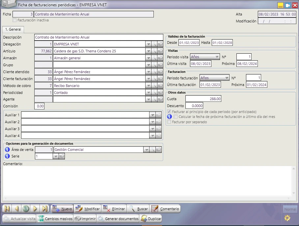Screen dimensions: 299x226
Task: Expand the Periodo visita dropdown
Action: point(217,57)
